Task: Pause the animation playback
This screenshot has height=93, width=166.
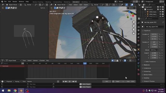Action: (70, 82)
